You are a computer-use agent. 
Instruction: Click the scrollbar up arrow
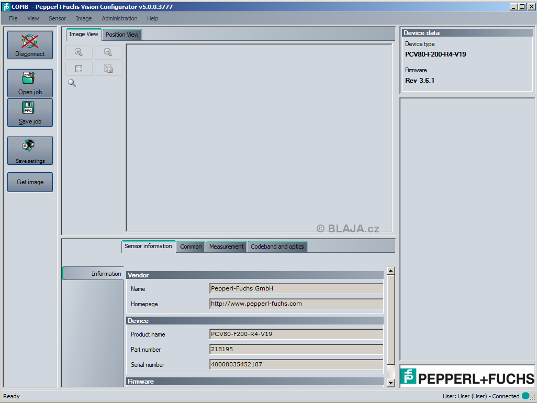click(391, 271)
